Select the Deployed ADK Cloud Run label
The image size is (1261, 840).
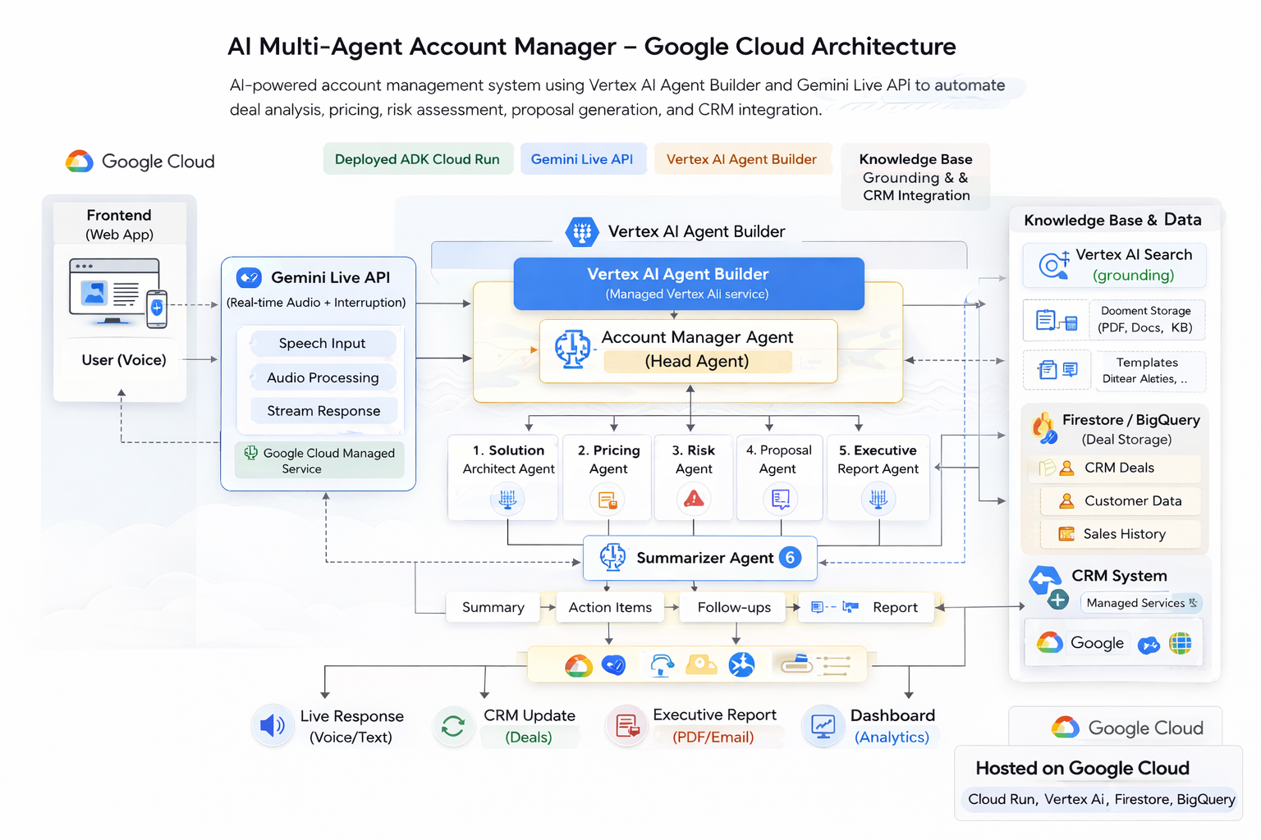[417, 159]
